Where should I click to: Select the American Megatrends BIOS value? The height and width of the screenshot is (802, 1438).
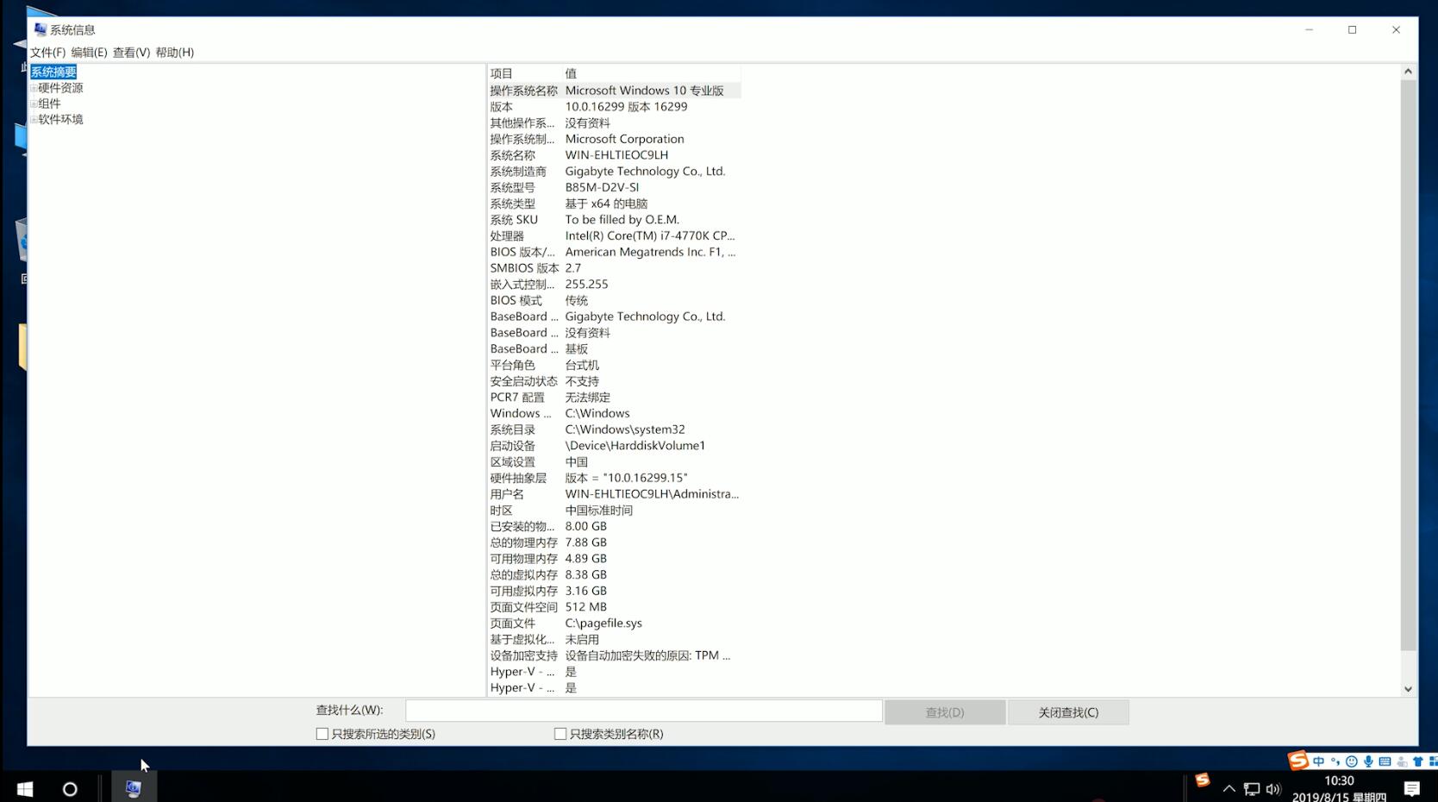click(x=650, y=252)
